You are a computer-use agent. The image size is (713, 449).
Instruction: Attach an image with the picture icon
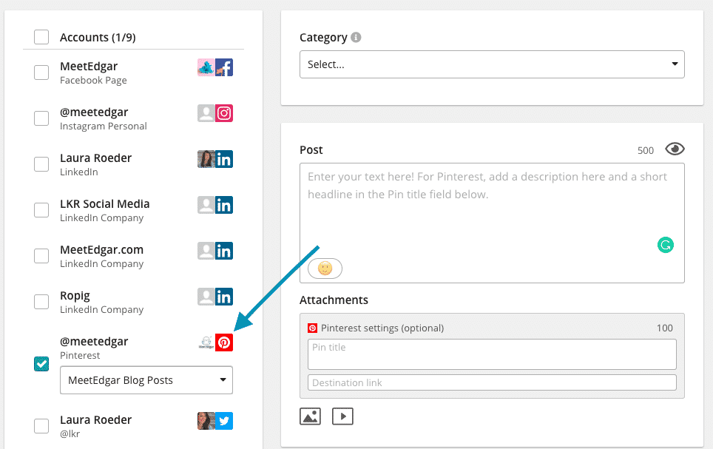click(x=310, y=416)
